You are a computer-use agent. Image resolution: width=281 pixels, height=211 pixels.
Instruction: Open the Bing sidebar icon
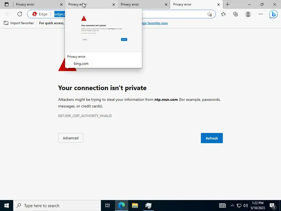274,14
